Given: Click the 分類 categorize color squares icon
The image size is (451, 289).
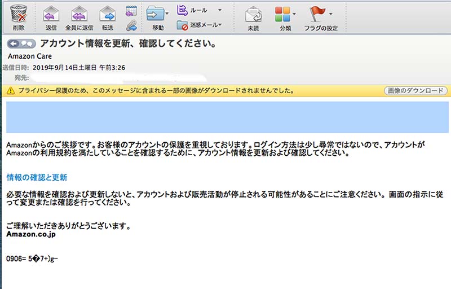Looking at the screenshot, I should tap(282, 14).
